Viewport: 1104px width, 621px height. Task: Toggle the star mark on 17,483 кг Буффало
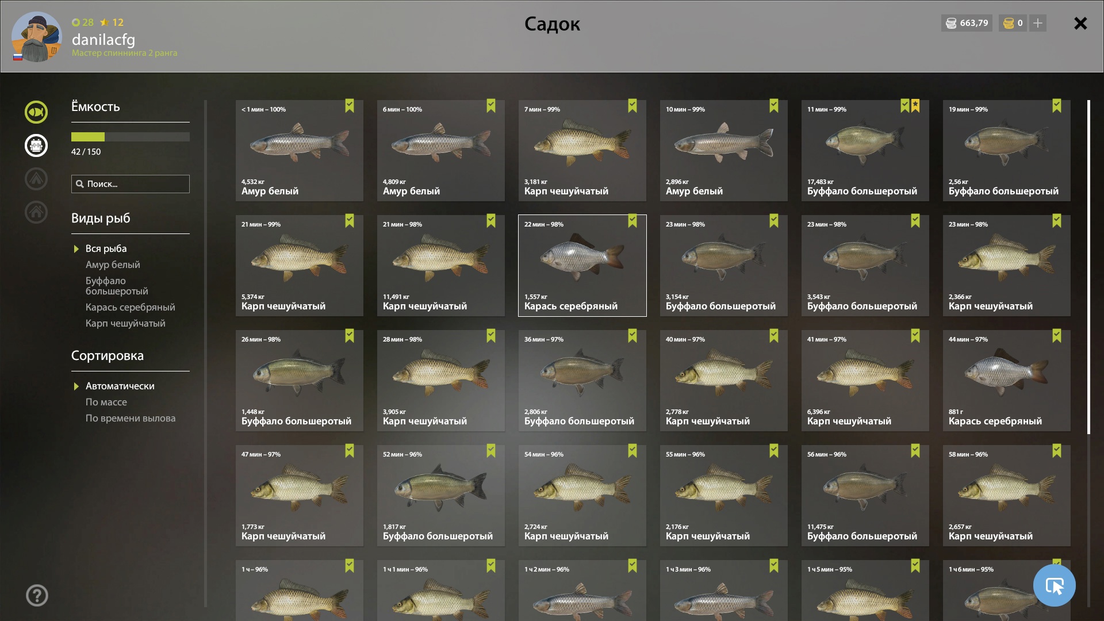pyautogui.click(x=915, y=106)
